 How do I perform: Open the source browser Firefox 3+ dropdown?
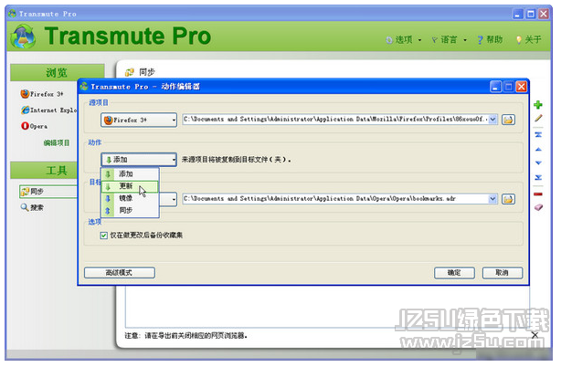pos(139,121)
